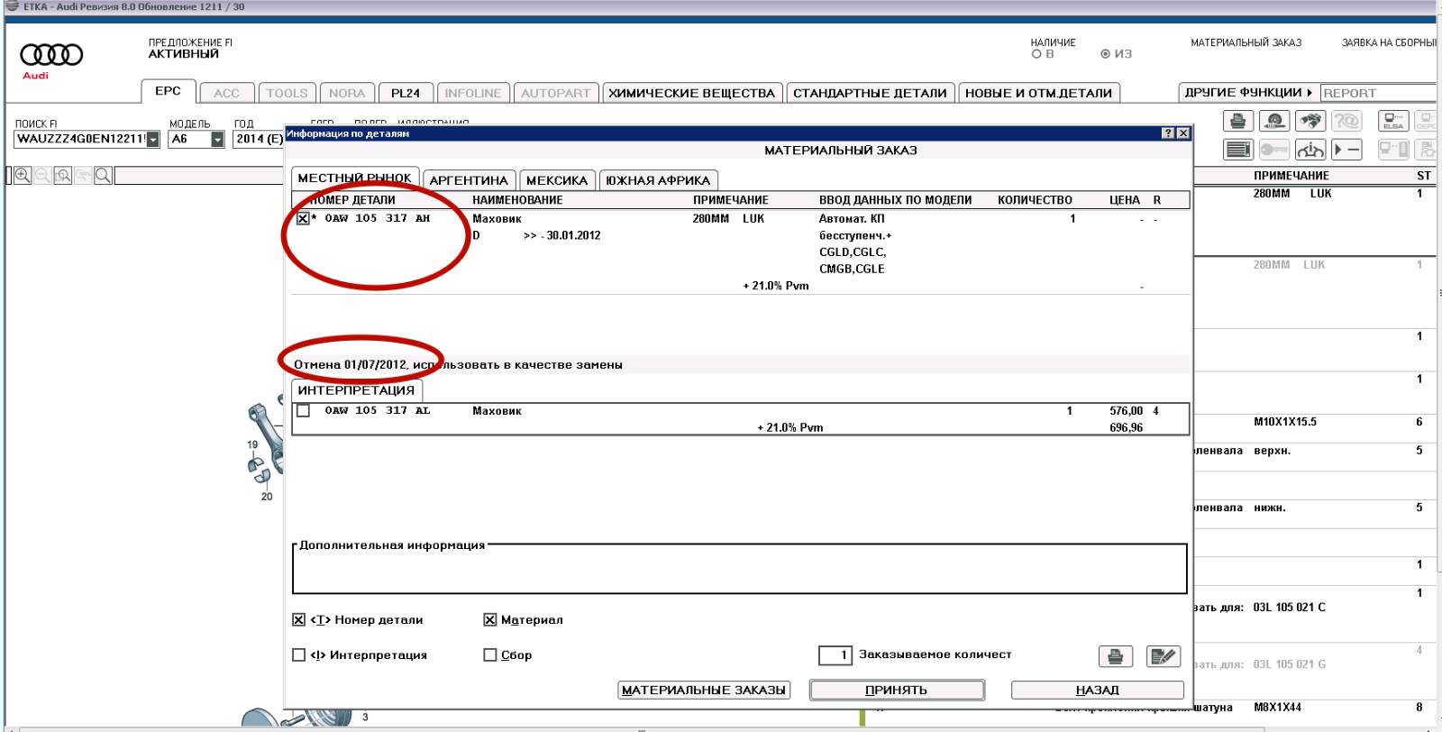Switch to the АРГЕНТИНА tab

(x=469, y=180)
